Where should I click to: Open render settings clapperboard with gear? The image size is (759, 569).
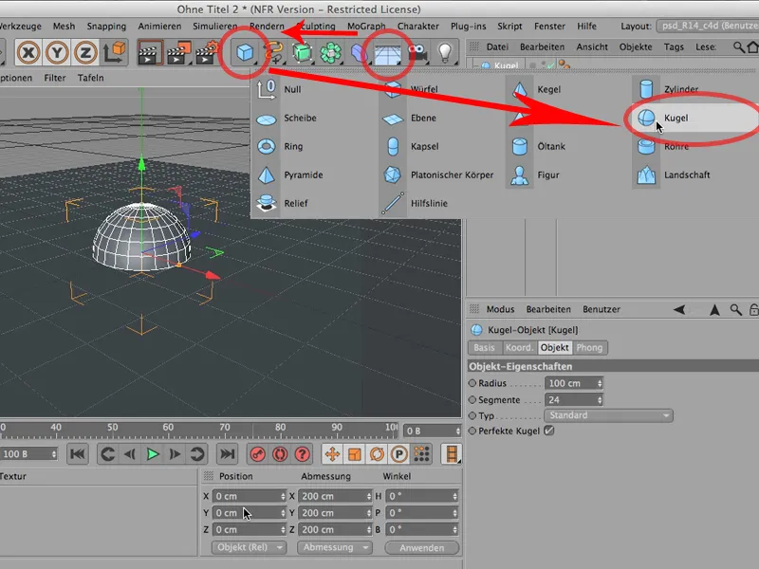(x=208, y=52)
